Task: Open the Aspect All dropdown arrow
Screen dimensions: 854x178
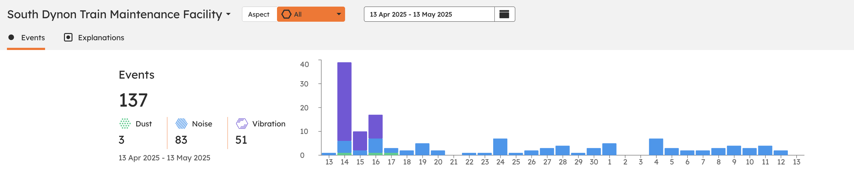Action: click(x=338, y=14)
